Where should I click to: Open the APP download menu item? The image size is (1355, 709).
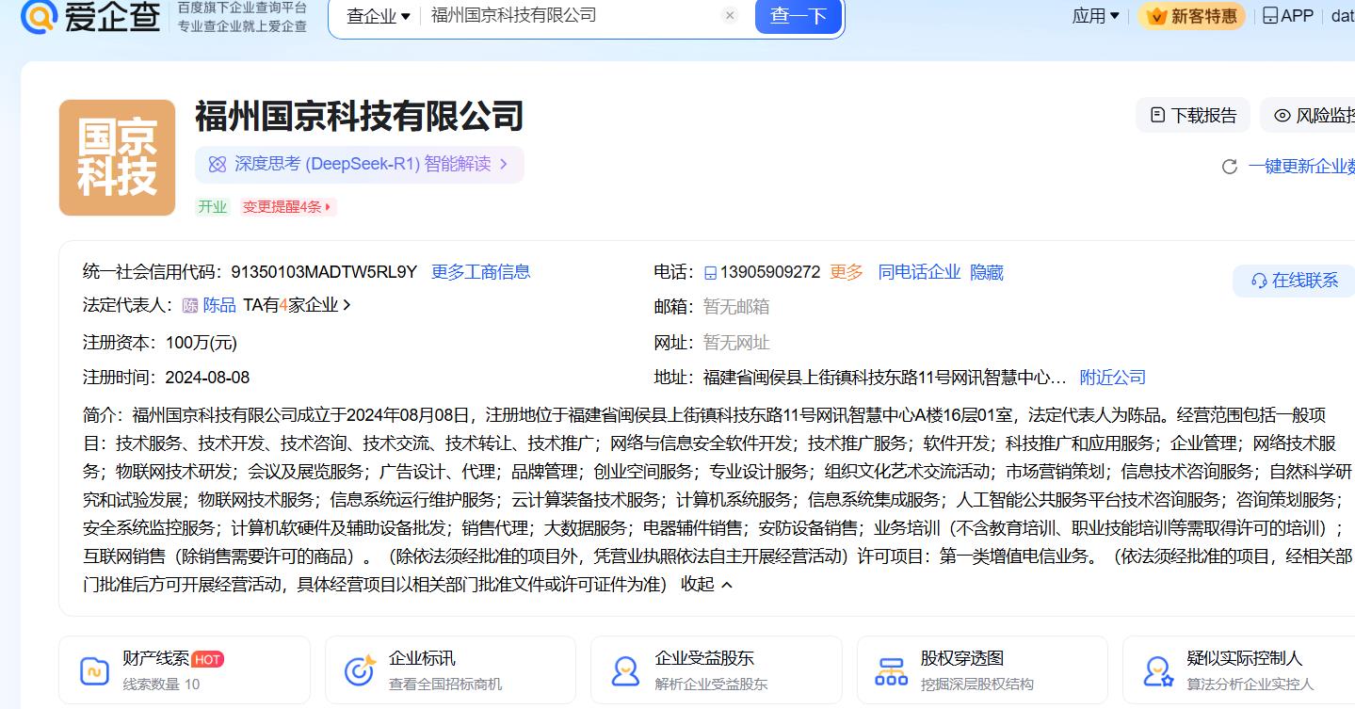[1287, 16]
